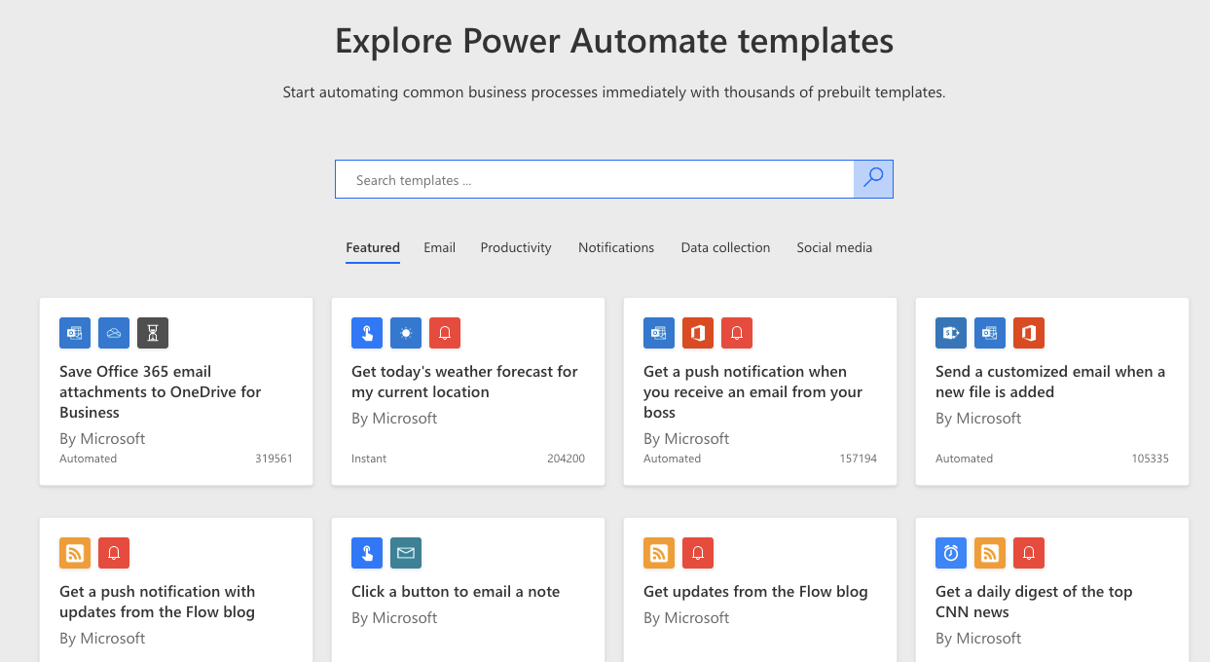Click the search magnifier button

pos(873,179)
